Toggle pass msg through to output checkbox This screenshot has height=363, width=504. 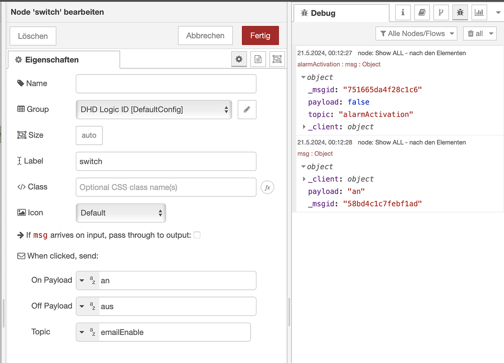pos(197,235)
